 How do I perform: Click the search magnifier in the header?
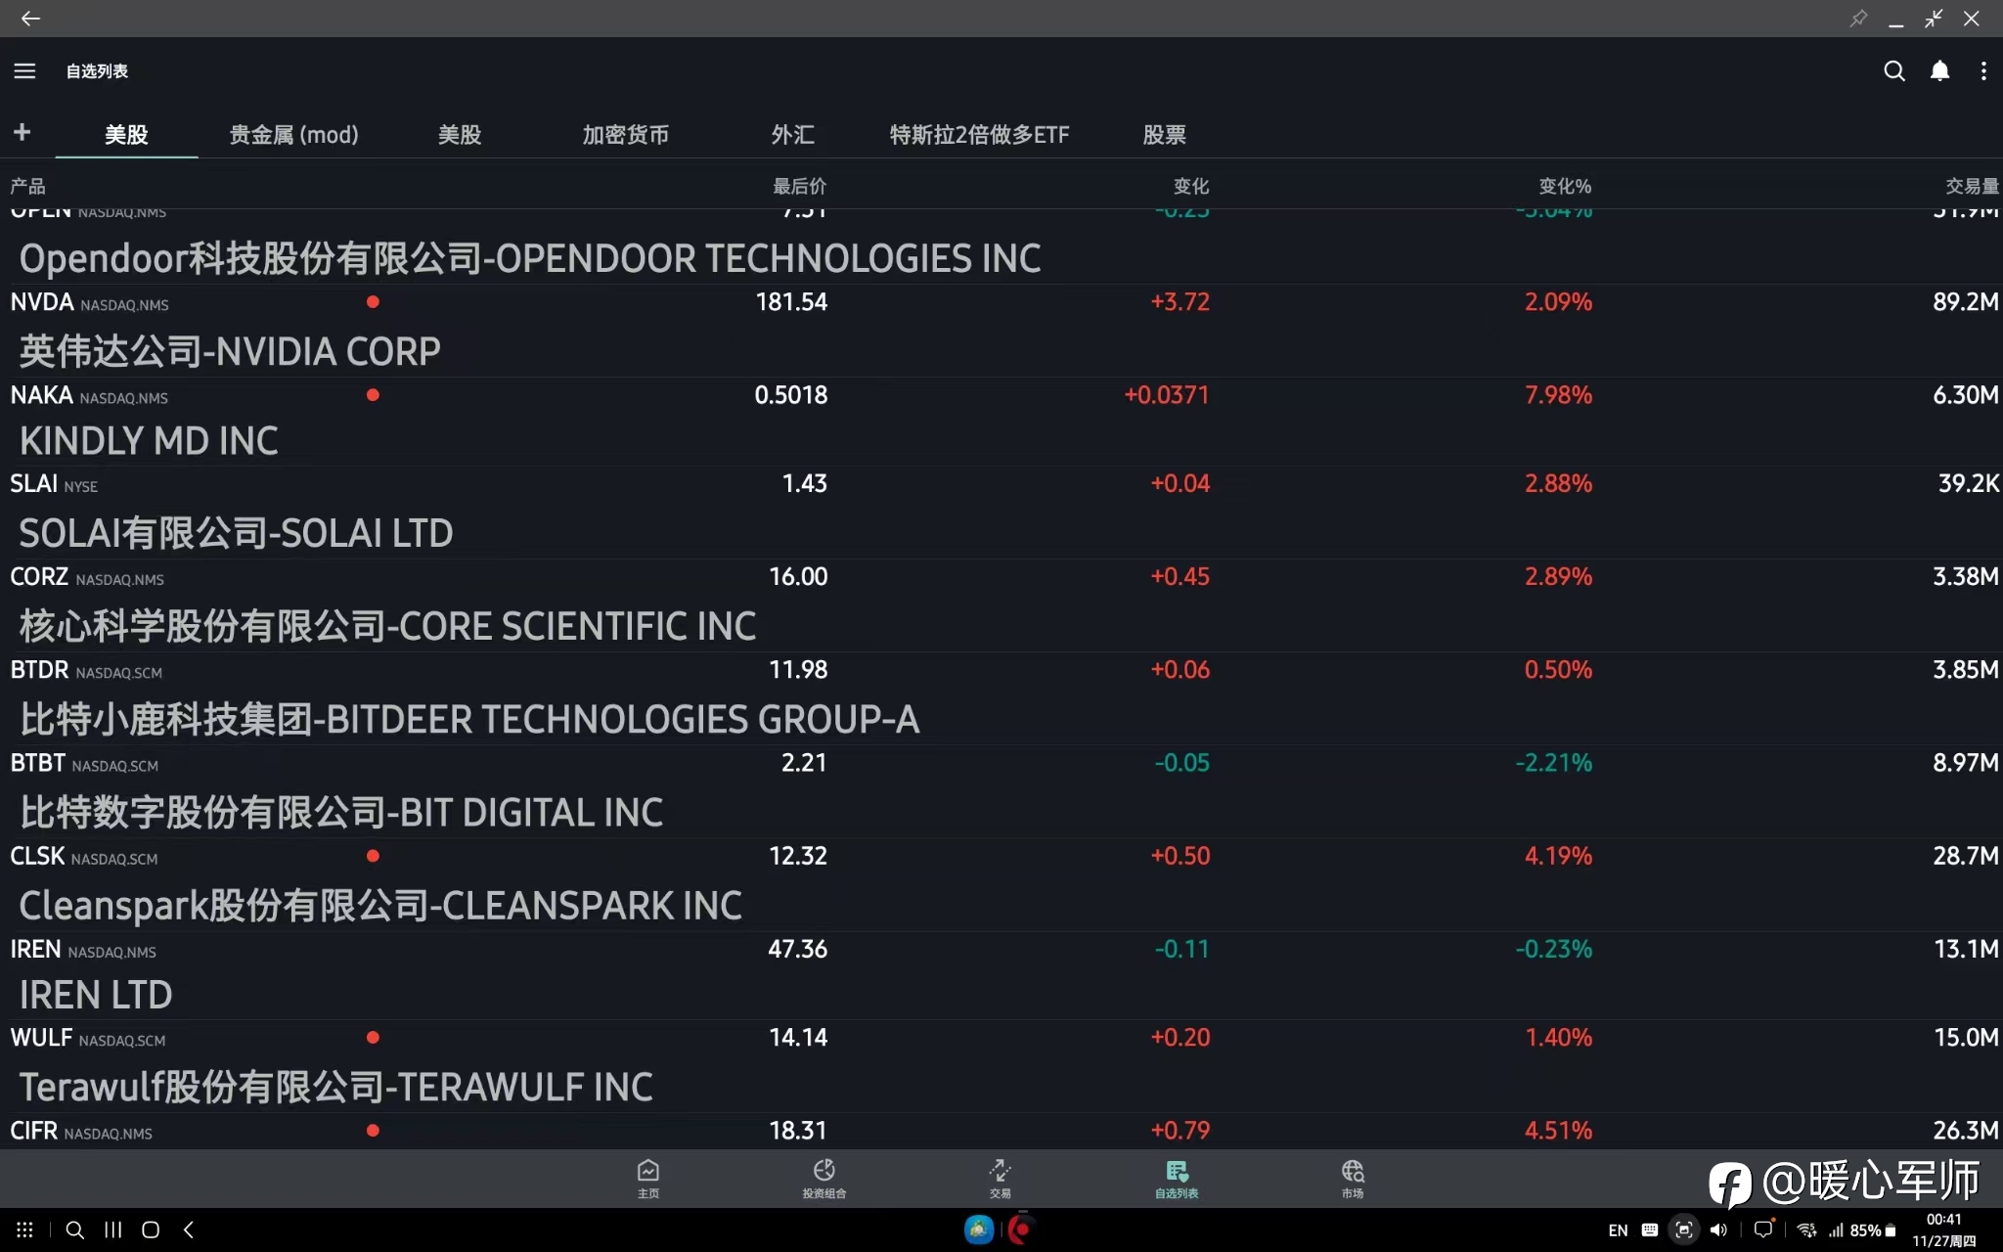coord(1893,70)
